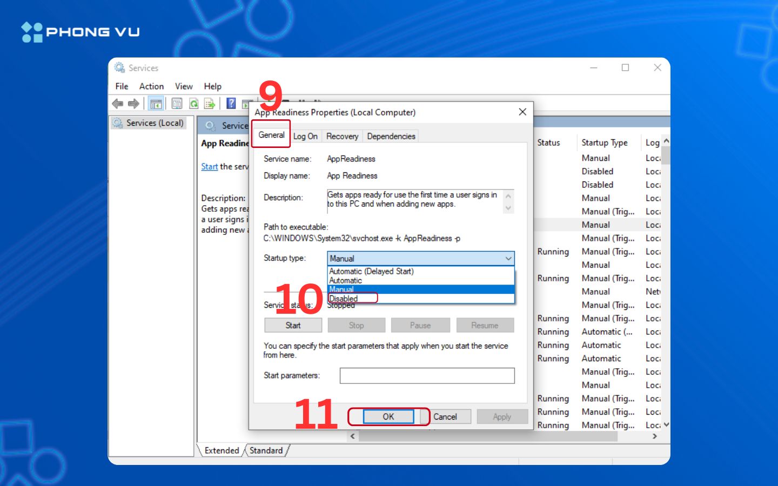Open the Action menu
This screenshot has height=486, width=778.
[x=151, y=86]
